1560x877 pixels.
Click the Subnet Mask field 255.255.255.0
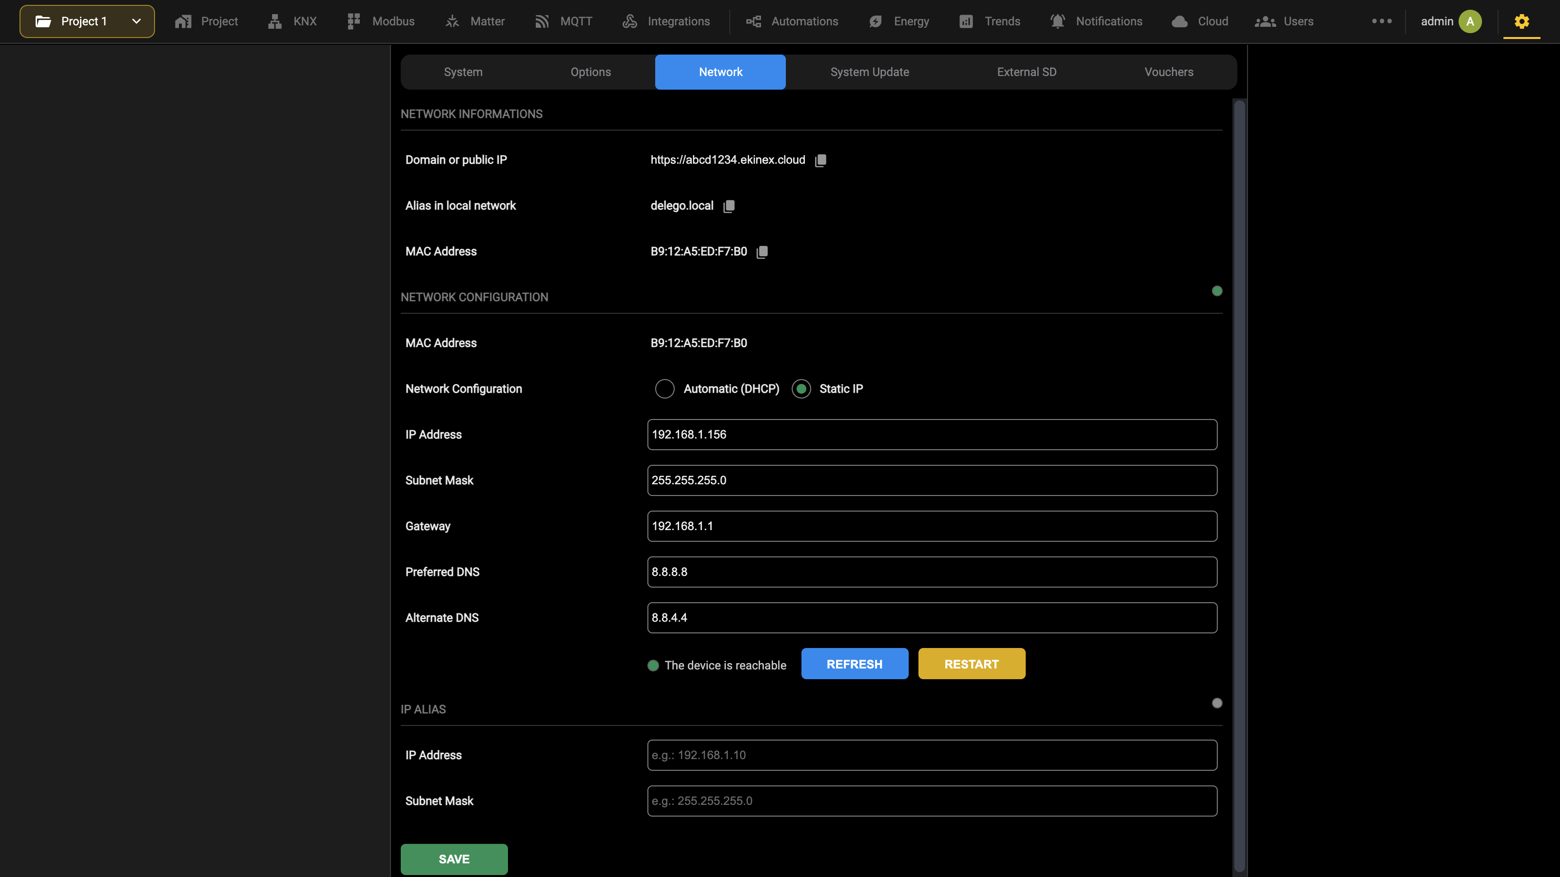tap(932, 480)
